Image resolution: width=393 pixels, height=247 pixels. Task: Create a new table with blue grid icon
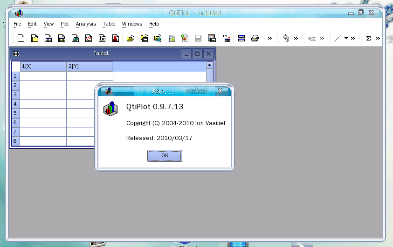(48, 38)
